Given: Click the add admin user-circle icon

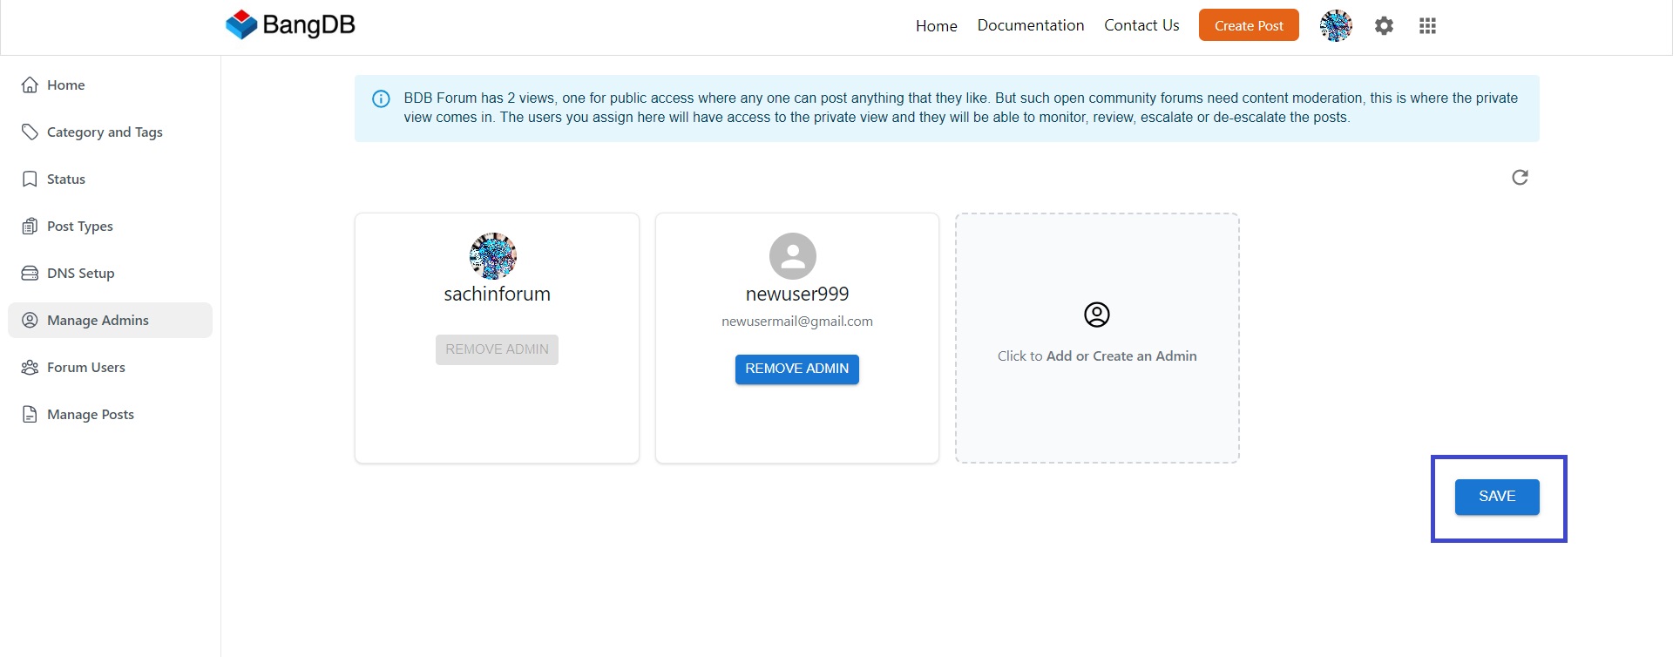Looking at the screenshot, I should (1096, 315).
